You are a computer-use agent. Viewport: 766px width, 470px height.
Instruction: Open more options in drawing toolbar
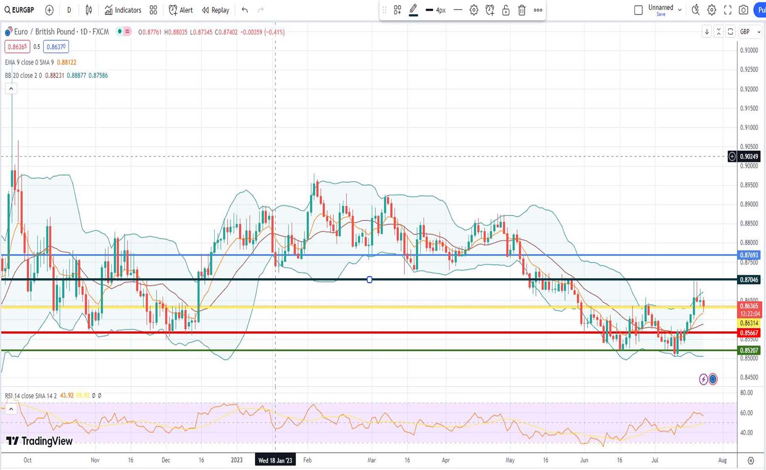pyautogui.click(x=538, y=10)
